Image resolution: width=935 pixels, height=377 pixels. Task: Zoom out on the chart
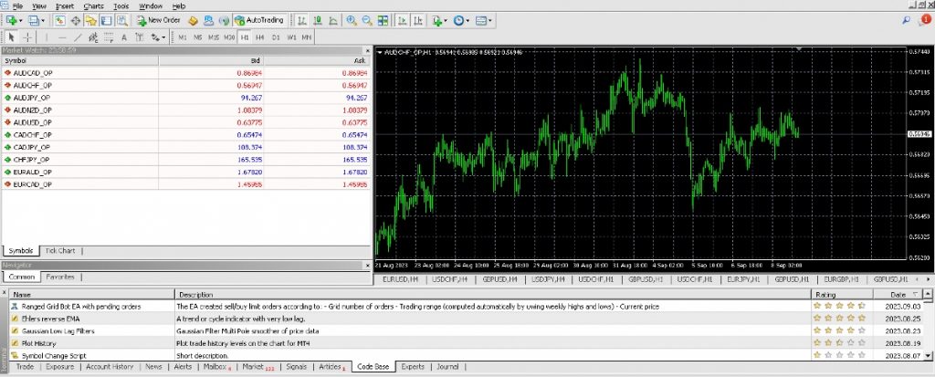tap(367, 20)
